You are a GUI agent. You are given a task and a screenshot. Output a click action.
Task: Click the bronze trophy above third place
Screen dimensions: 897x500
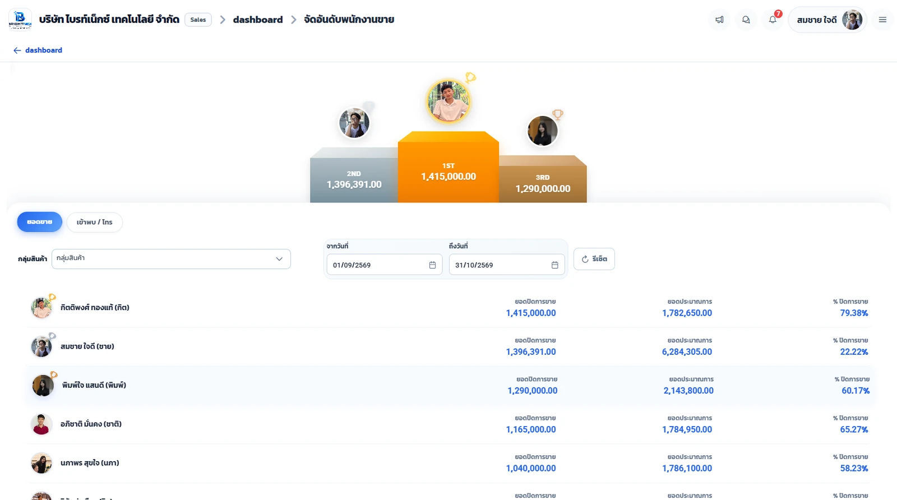pos(558,114)
